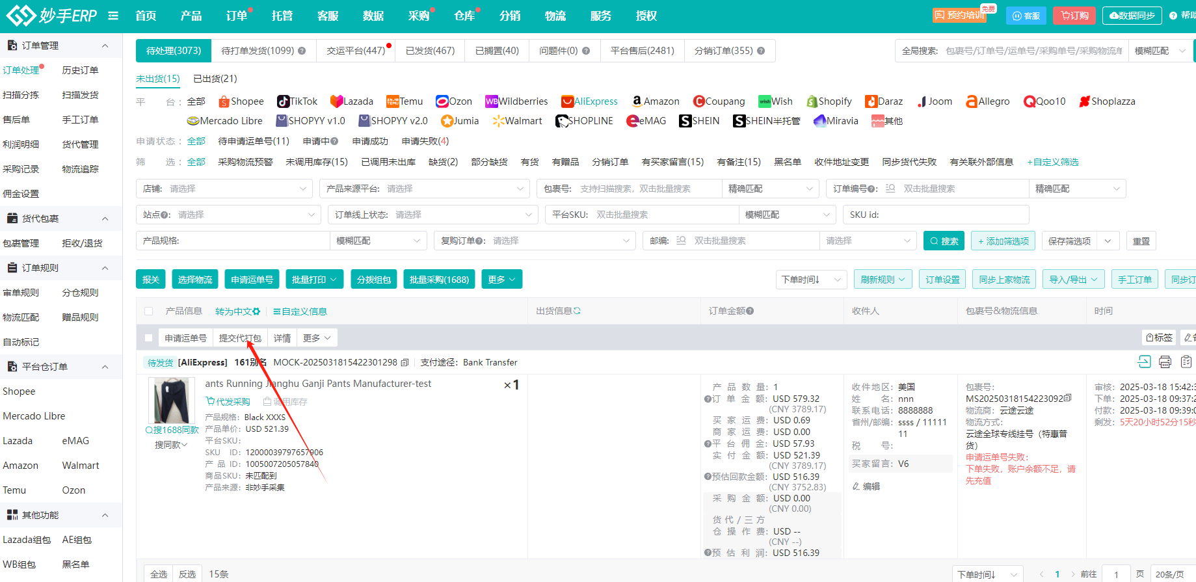Click the pants product thumbnail image

pos(171,401)
